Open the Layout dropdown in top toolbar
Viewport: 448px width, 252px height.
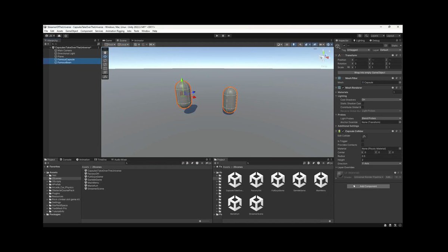point(393,36)
